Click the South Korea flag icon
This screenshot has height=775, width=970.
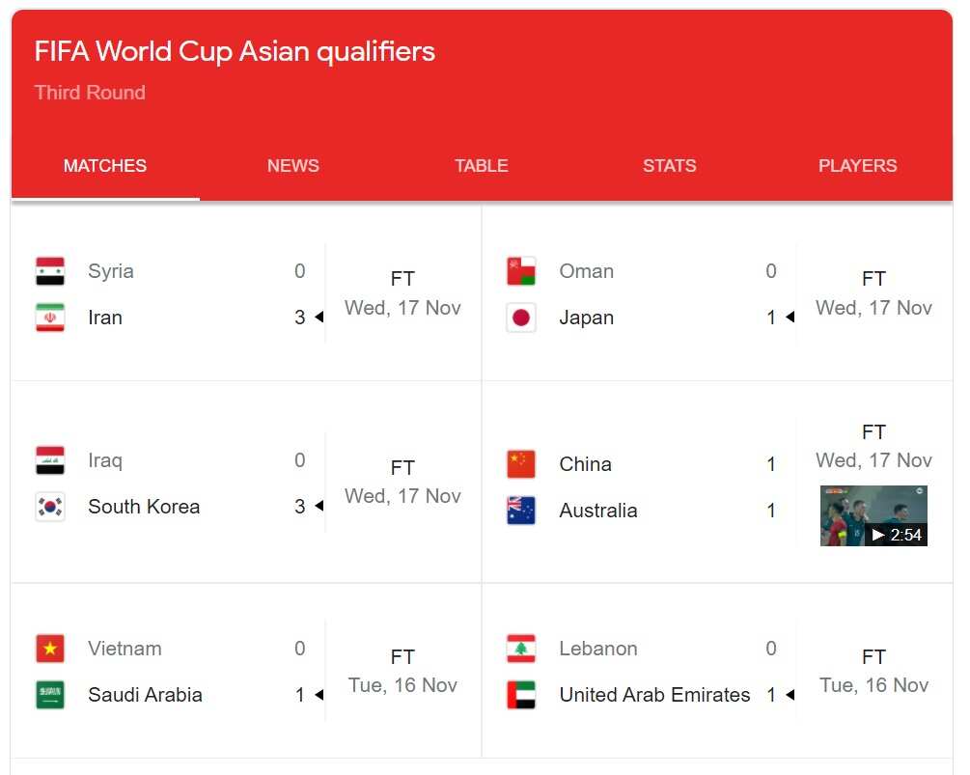(50, 506)
